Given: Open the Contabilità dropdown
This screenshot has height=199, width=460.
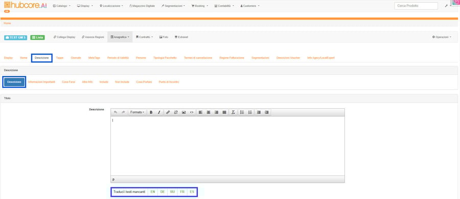Looking at the screenshot, I should pyautogui.click(x=224, y=6).
